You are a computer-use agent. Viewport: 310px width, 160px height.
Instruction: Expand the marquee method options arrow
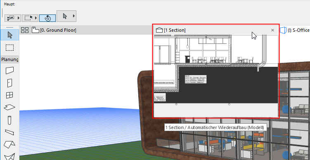tap(36, 18)
